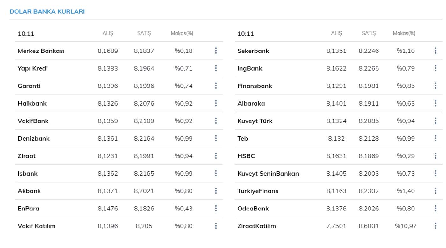Open the kebab menu for EnPara

216,208
